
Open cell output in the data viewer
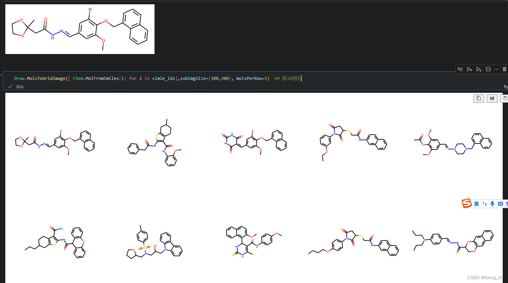pos(492,98)
